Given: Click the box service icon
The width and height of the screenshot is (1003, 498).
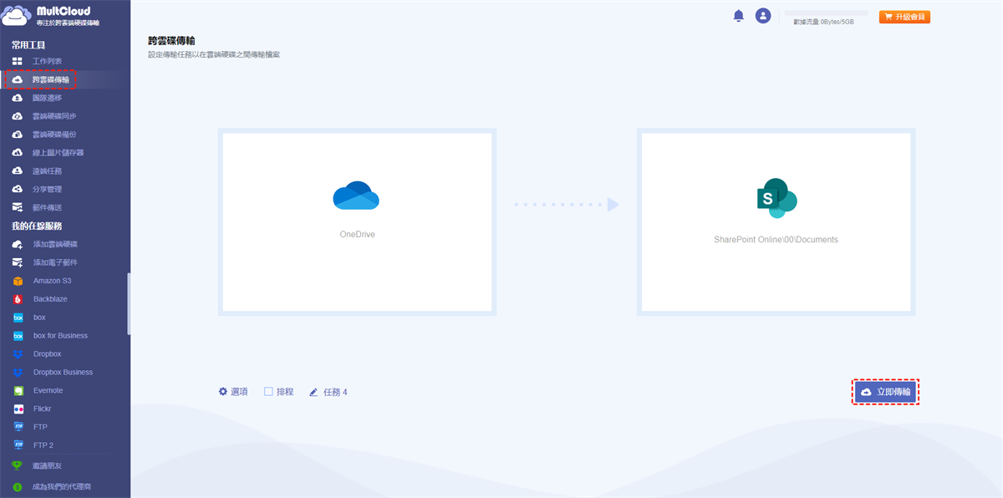Looking at the screenshot, I should [x=18, y=318].
